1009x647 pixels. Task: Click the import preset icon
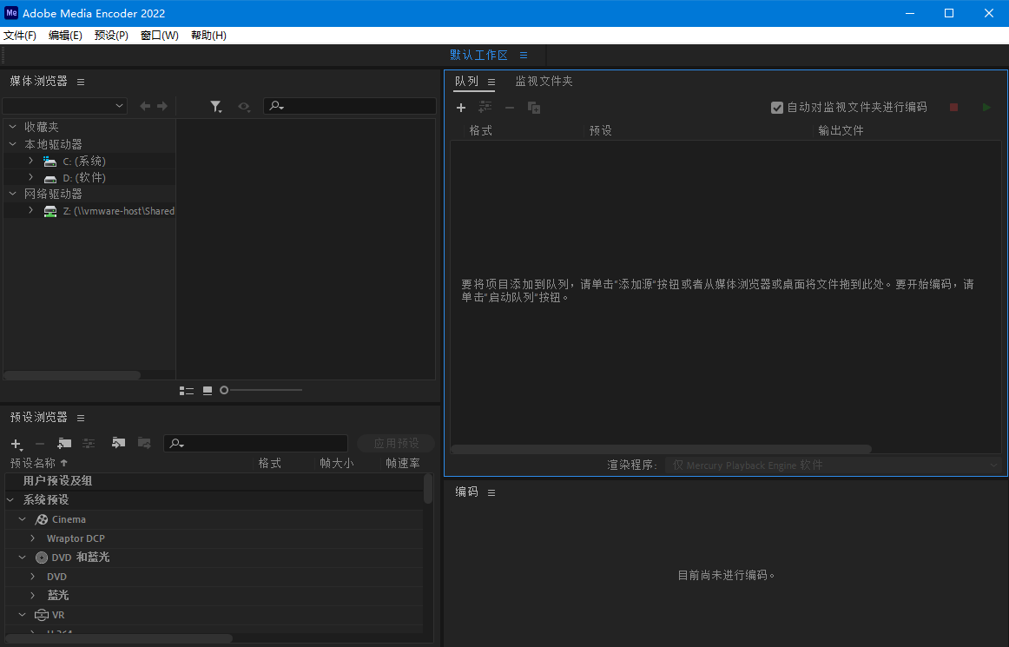[118, 443]
